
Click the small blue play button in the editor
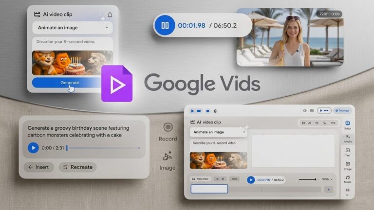(x=251, y=180)
